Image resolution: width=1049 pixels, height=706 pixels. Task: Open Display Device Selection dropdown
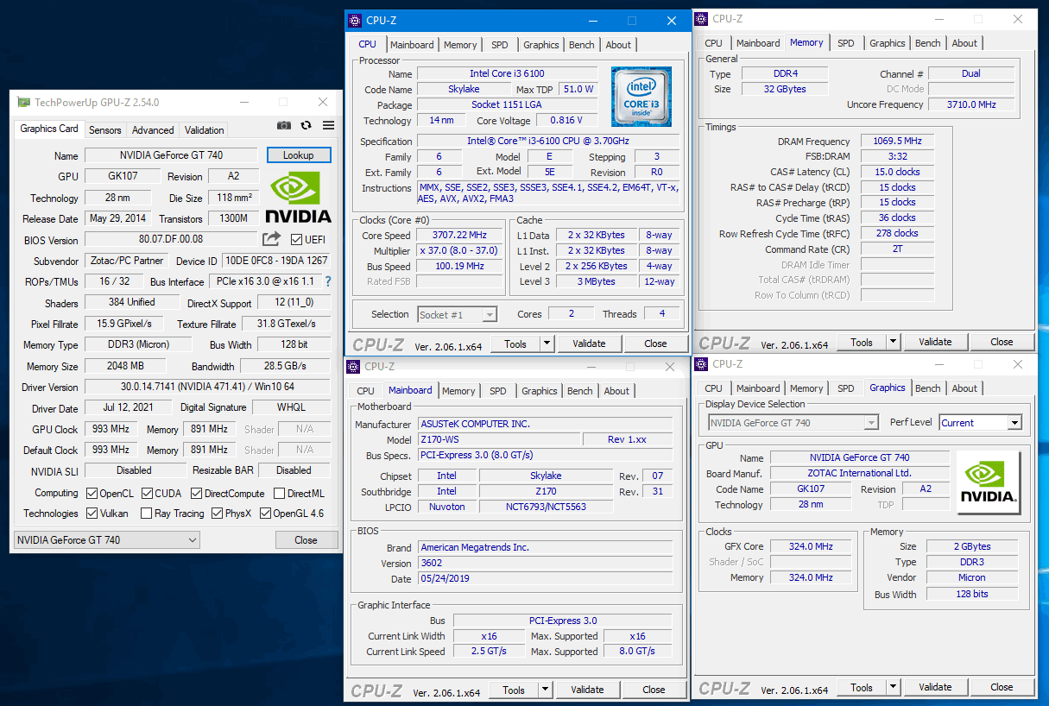[793, 423]
